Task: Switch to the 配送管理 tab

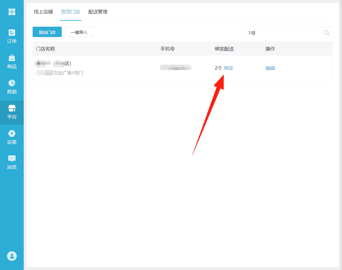Action: tap(98, 12)
